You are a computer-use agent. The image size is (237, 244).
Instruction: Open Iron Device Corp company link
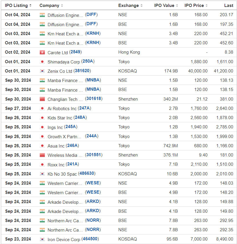click(x=64, y=239)
